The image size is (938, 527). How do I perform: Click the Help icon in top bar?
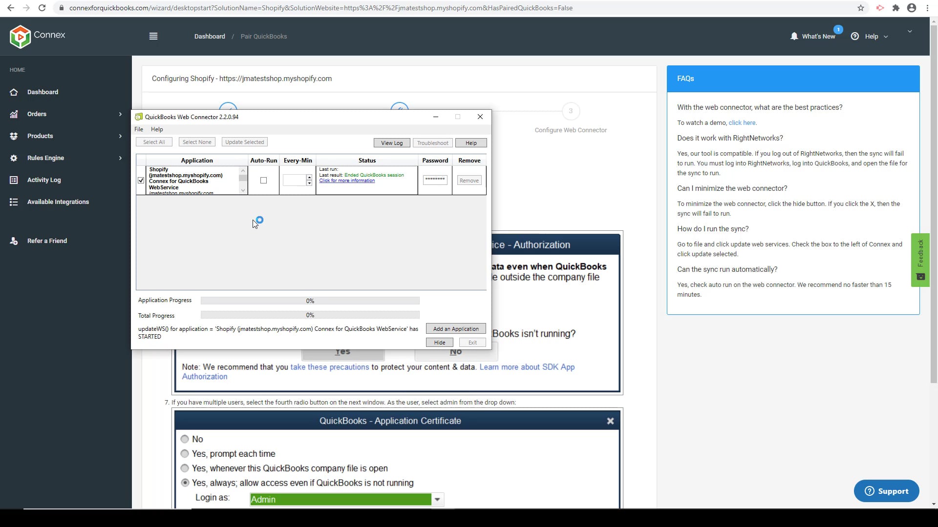(x=854, y=36)
